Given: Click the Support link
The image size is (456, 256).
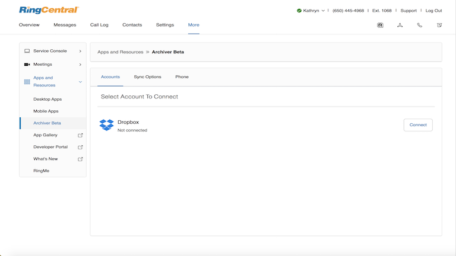Looking at the screenshot, I should point(408,11).
